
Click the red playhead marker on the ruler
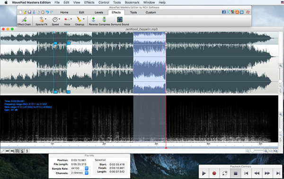click(166, 147)
